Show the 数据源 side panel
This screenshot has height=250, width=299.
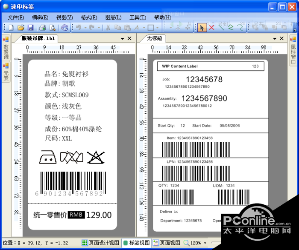tap(6, 48)
